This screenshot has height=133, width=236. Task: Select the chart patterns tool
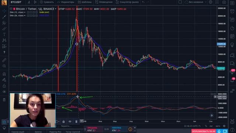(4, 40)
